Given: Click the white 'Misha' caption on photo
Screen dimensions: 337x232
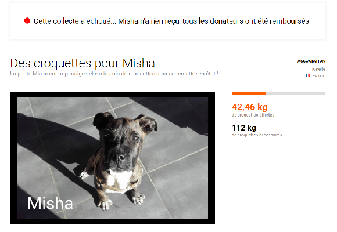Looking at the screenshot, I should (x=50, y=203).
